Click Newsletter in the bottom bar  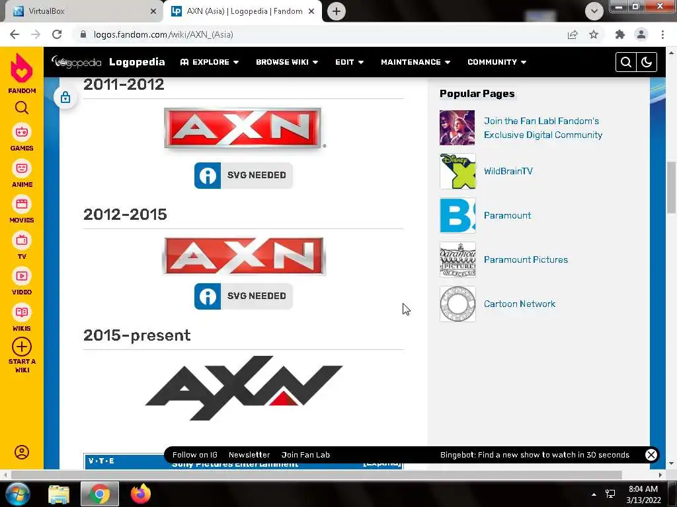[x=249, y=455]
